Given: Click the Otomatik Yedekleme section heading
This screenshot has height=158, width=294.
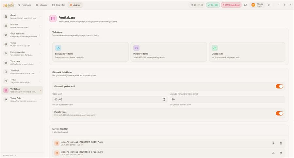Looking at the screenshot, I should (62, 72).
